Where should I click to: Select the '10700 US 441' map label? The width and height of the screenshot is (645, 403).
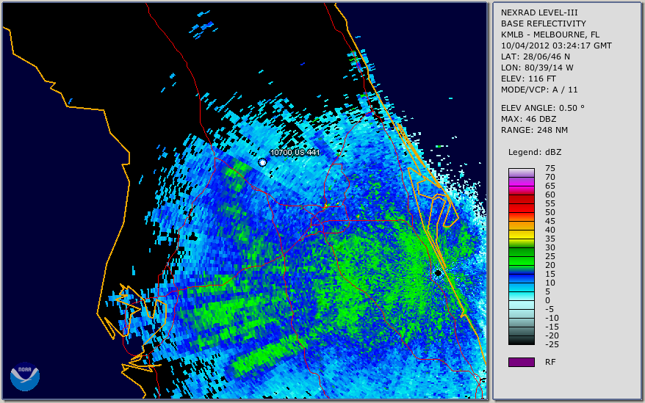[295, 152]
